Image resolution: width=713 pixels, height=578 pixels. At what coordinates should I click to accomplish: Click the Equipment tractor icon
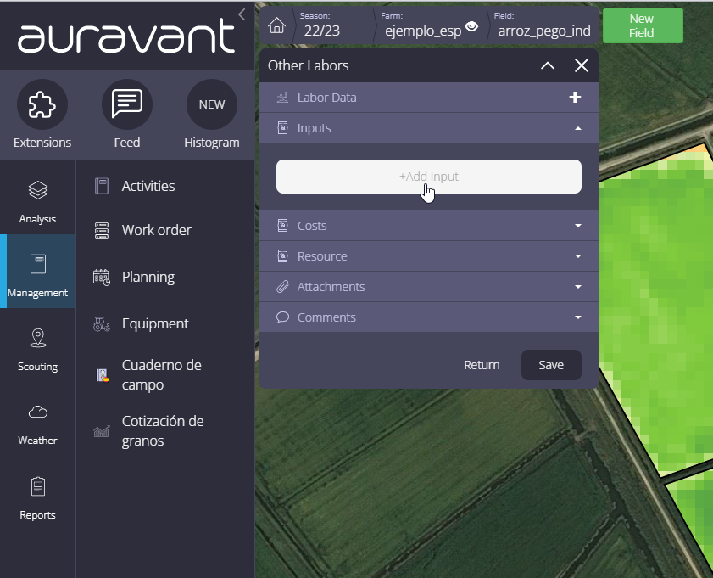pyautogui.click(x=102, y=324)
